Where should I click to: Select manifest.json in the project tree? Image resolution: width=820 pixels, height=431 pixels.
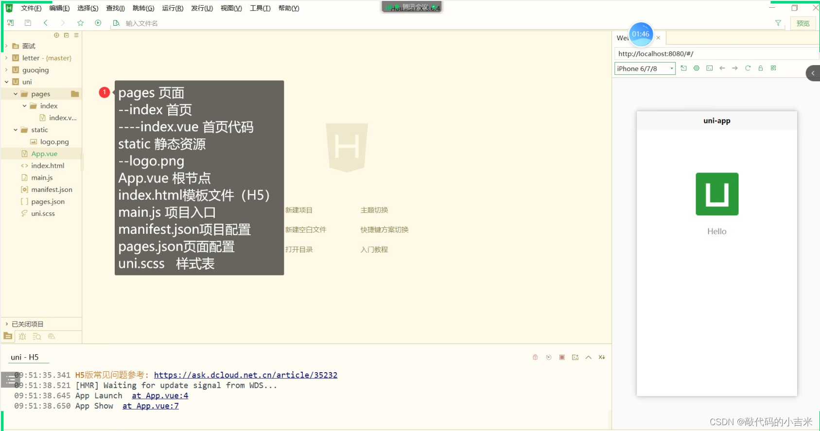tap(52, 190)
